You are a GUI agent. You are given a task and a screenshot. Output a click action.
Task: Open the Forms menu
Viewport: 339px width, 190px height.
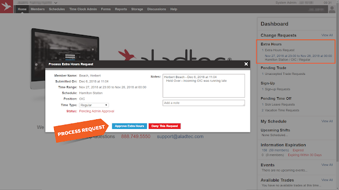pos(106,9)
